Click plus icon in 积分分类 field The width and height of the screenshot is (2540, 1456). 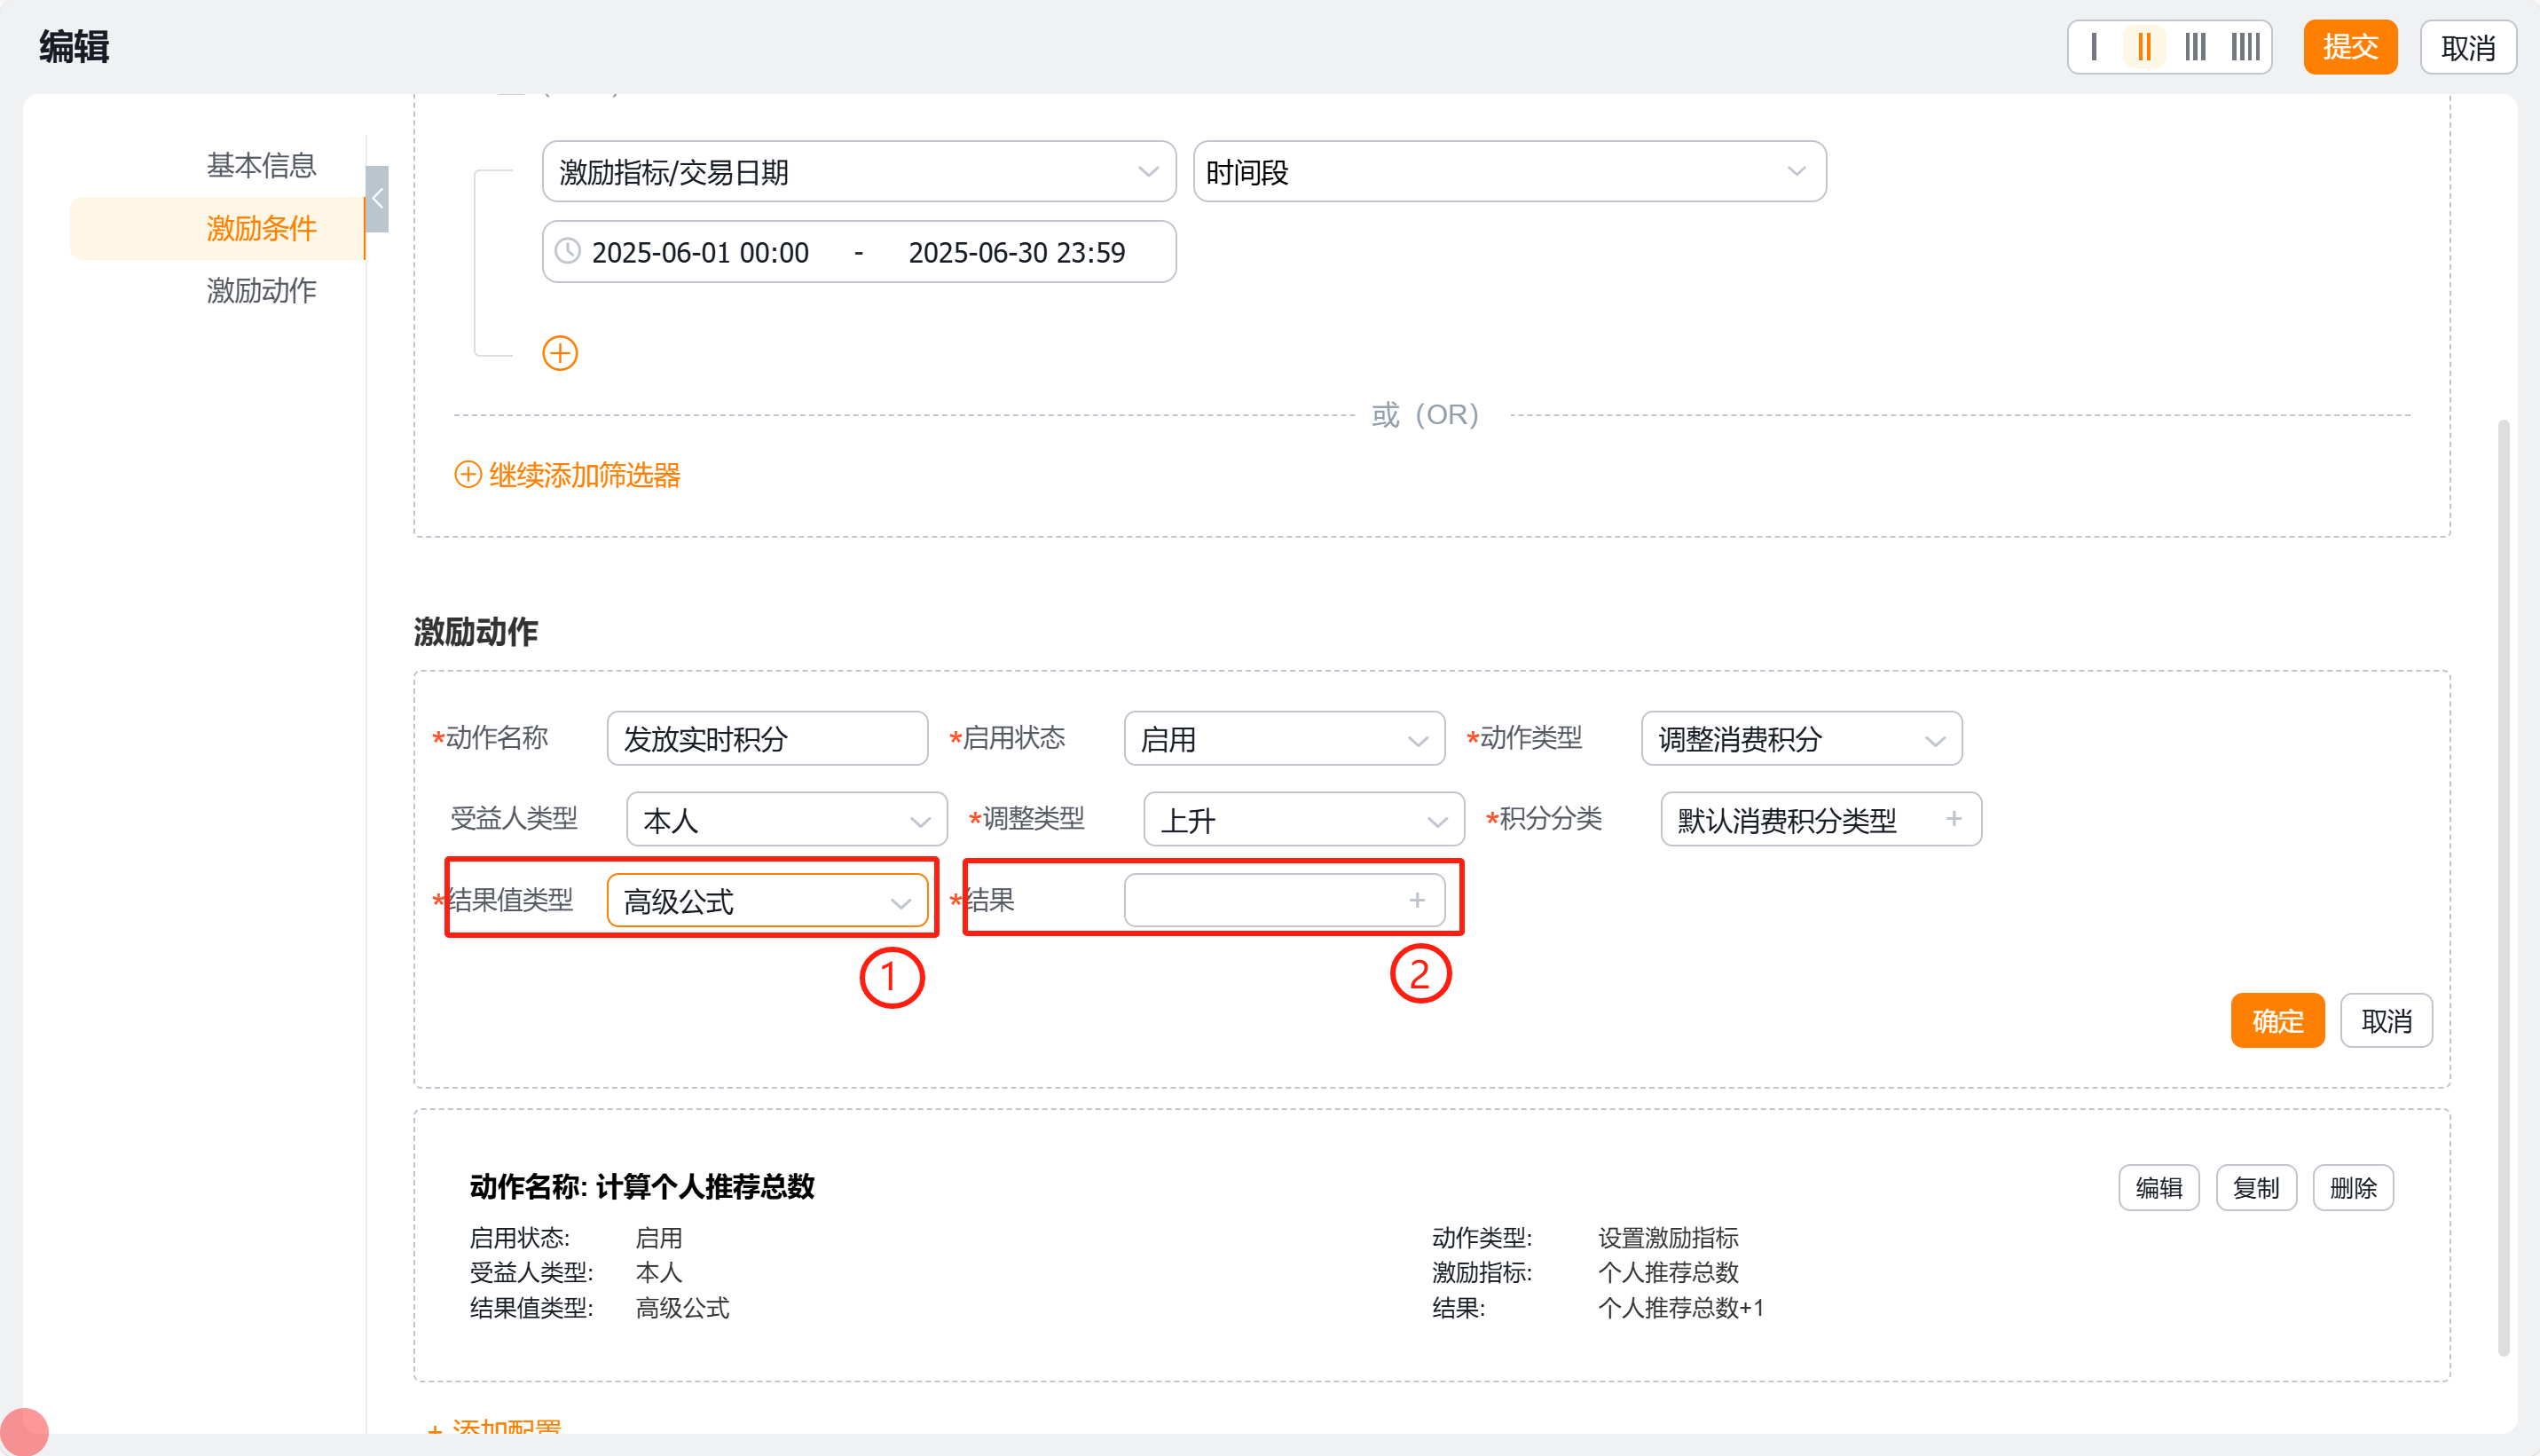tap(1954, 819)
